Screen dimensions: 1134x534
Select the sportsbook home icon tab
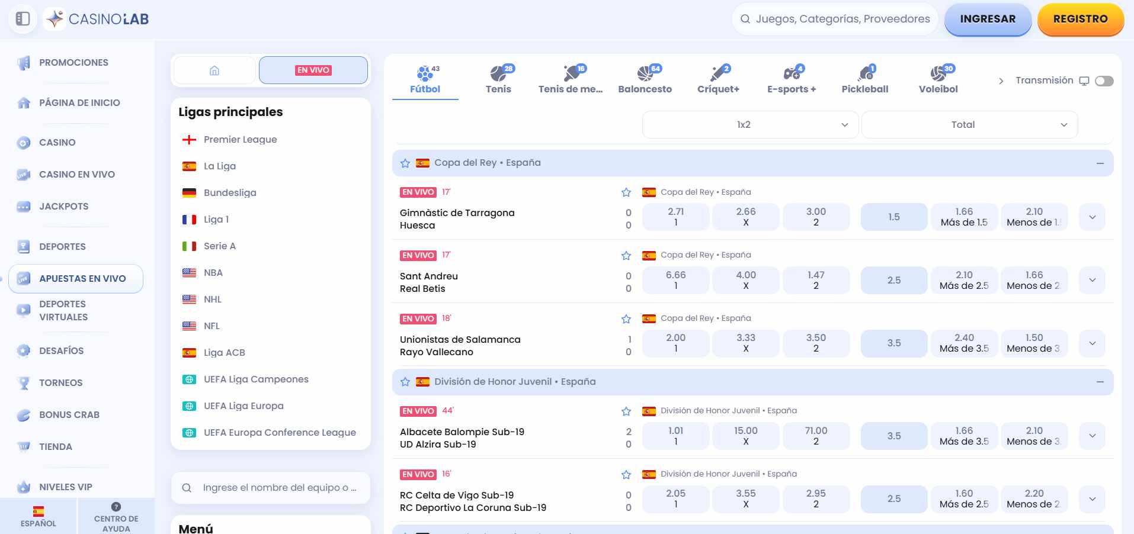[214, 70]
